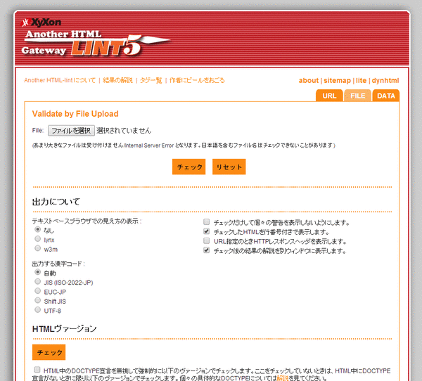Screen dimensions: 422x381
Task: Uncheck 'チェック後の結果の解説を別ウィンドウに表示' checkbox
Action: [x=206, y=250]
